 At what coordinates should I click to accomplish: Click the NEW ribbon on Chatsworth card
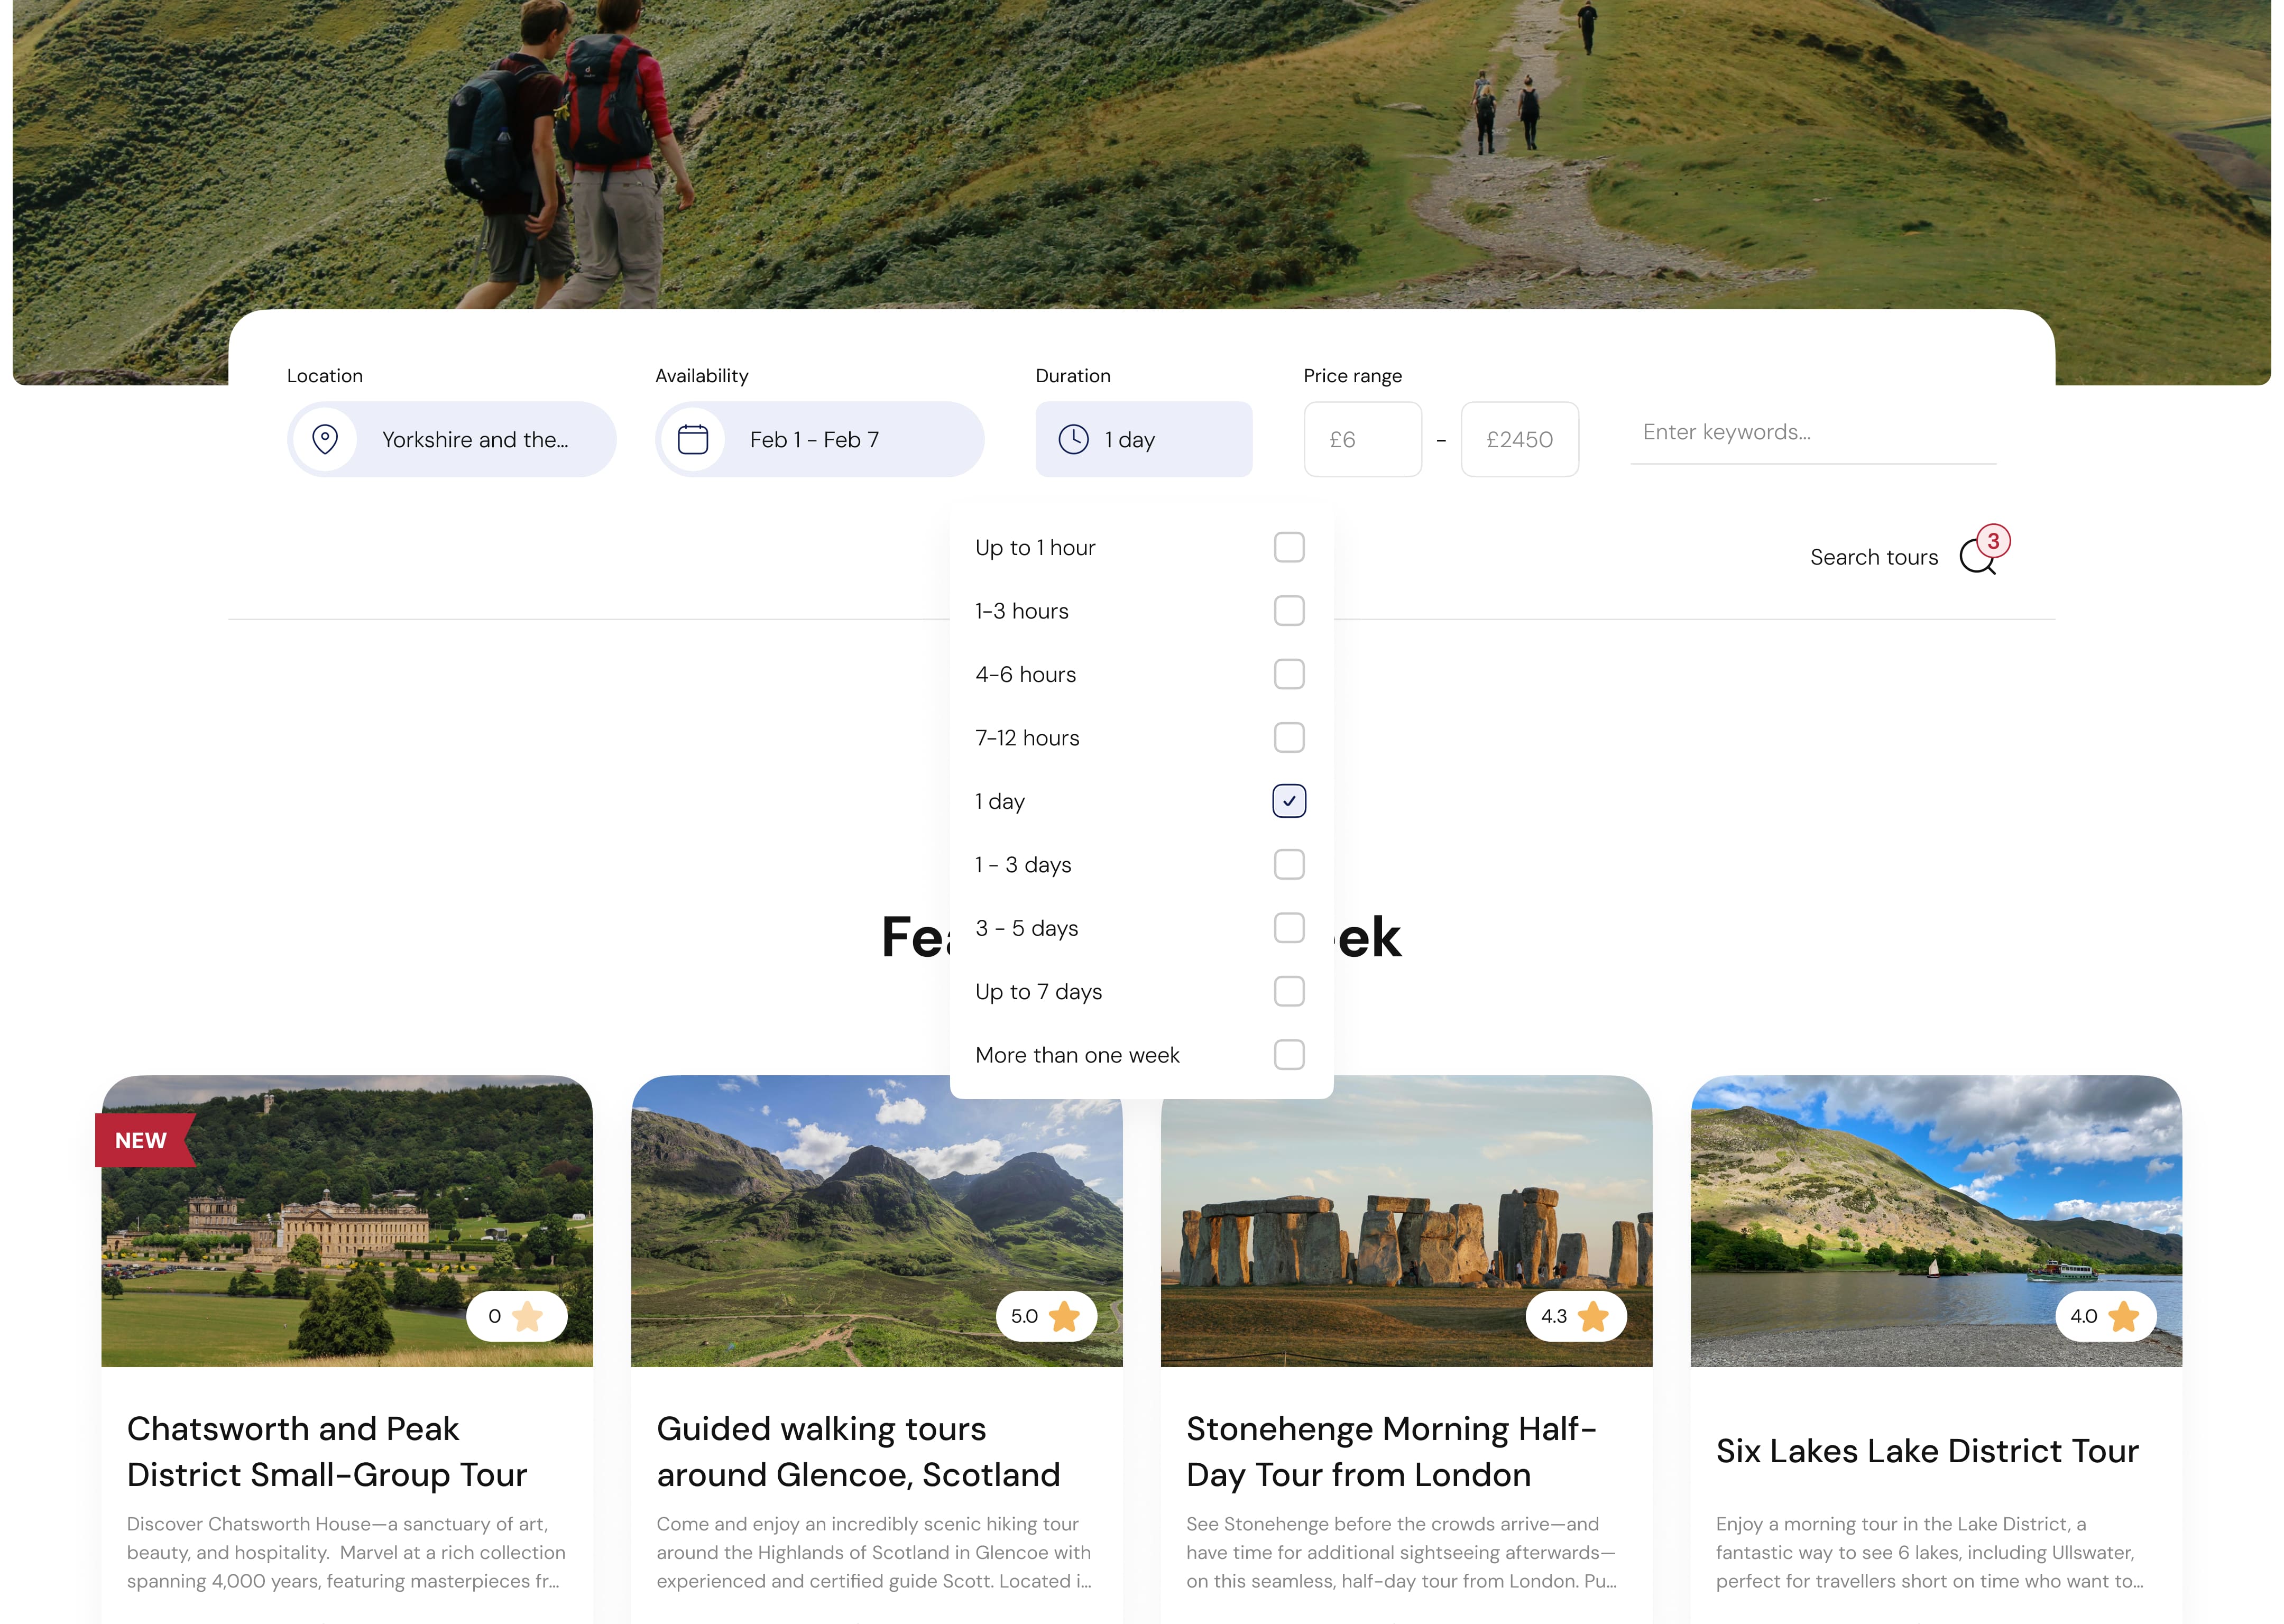[144, 1140]
